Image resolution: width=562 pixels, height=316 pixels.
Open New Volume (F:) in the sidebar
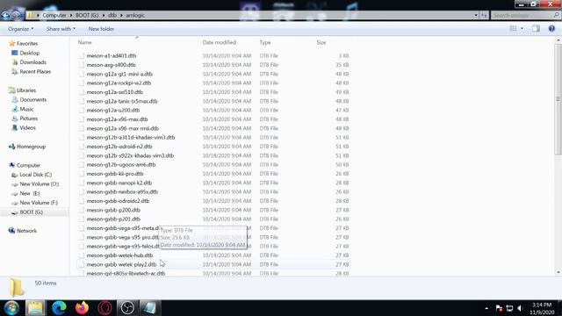pyautogui.click(x=39, y=203)
